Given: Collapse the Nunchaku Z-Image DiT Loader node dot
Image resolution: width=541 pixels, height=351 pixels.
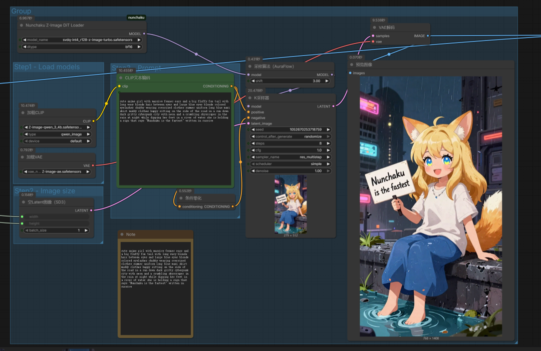Looking at the screenshot, I should pyautogui.click(x=22, y=25).
